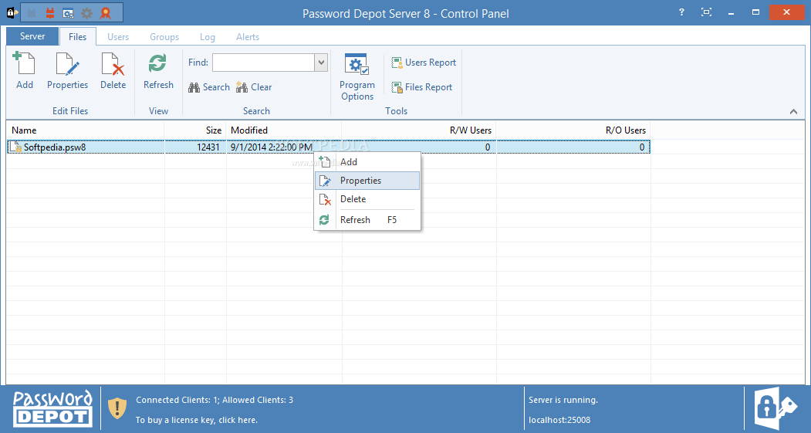Generate the Users Report
Image resolution: width=811 pixels, height=433 pixels.
pos(424,63)
